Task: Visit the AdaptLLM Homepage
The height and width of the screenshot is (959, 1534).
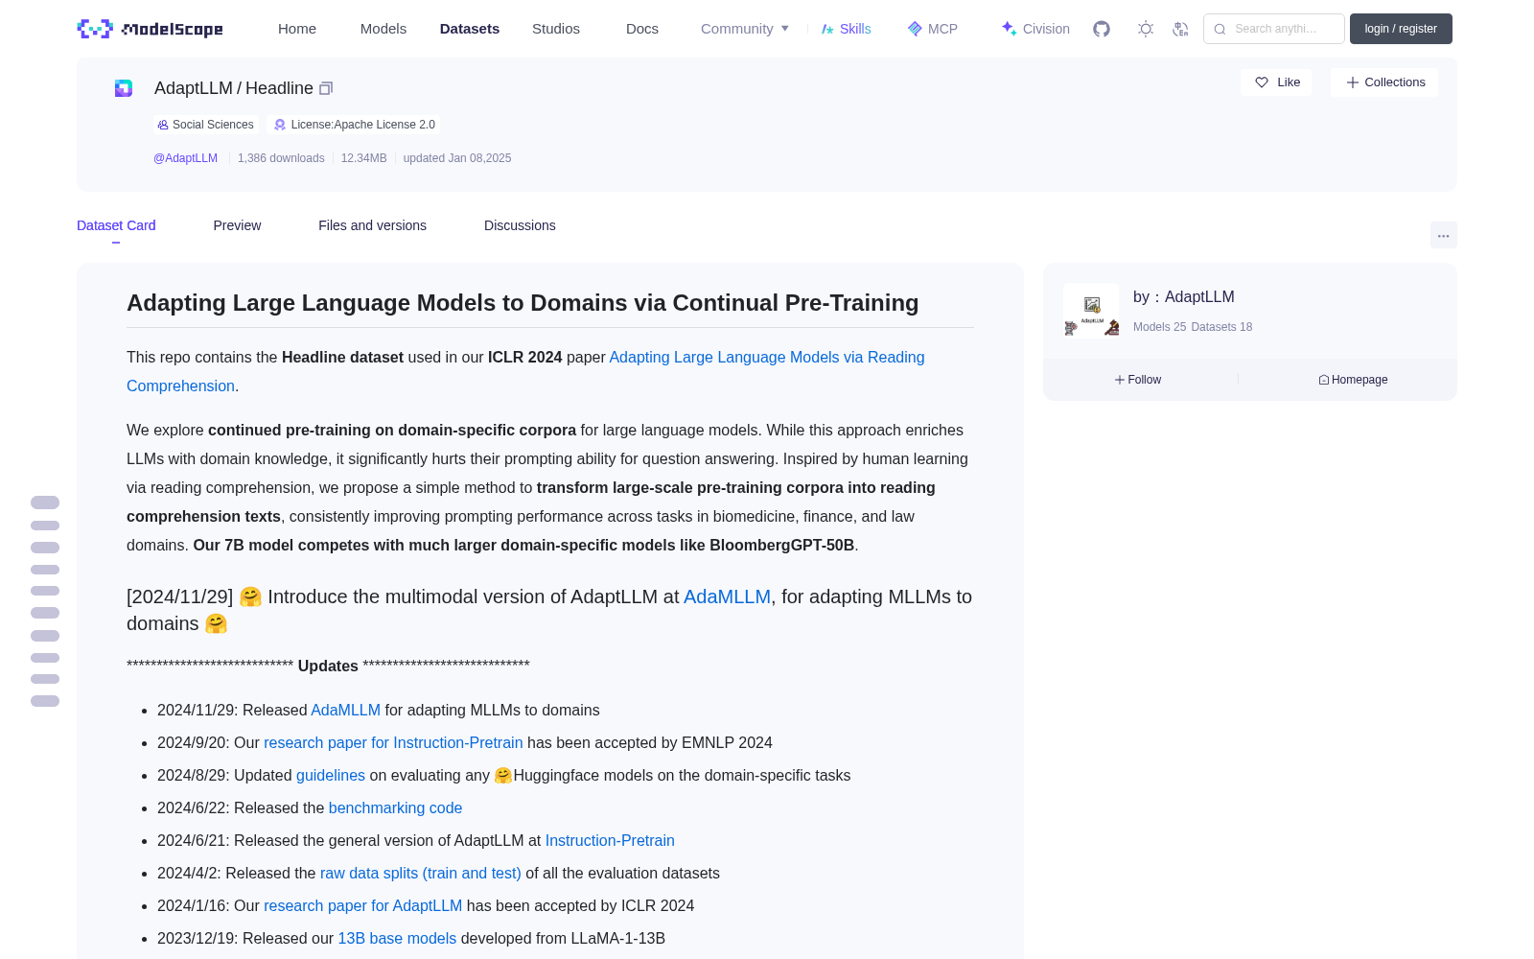Action: click(x=1353, y=380)
